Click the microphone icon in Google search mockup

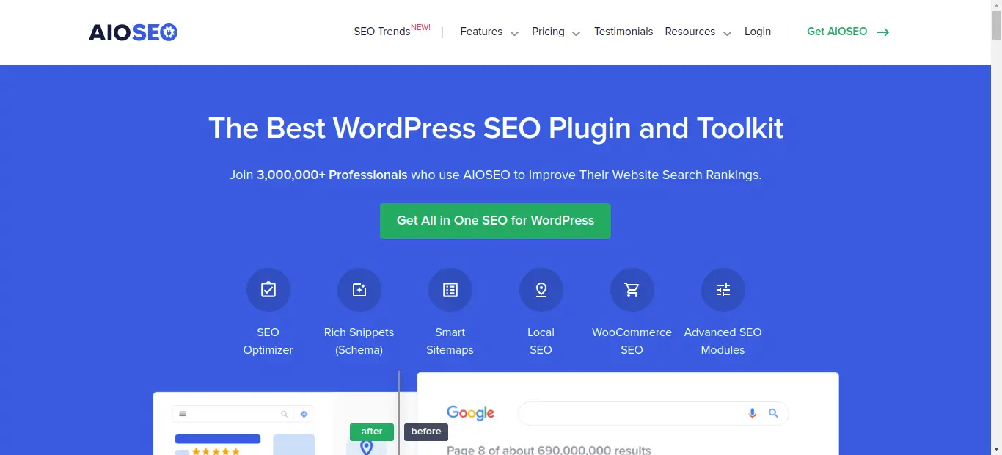coord(752,414)
